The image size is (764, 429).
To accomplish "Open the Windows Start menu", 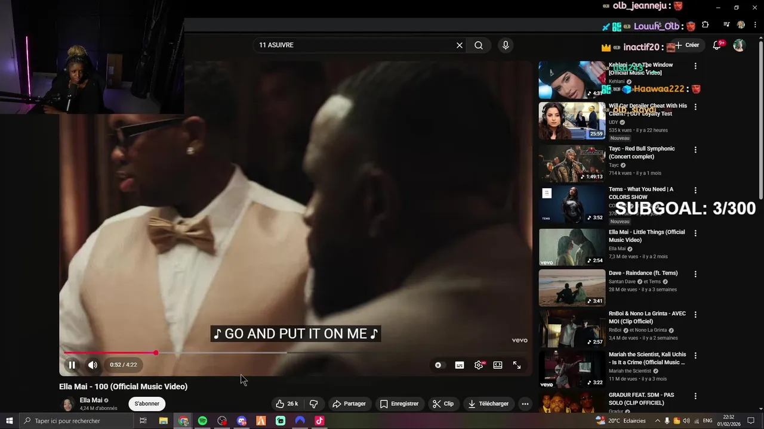I will (x=10, y=421).
